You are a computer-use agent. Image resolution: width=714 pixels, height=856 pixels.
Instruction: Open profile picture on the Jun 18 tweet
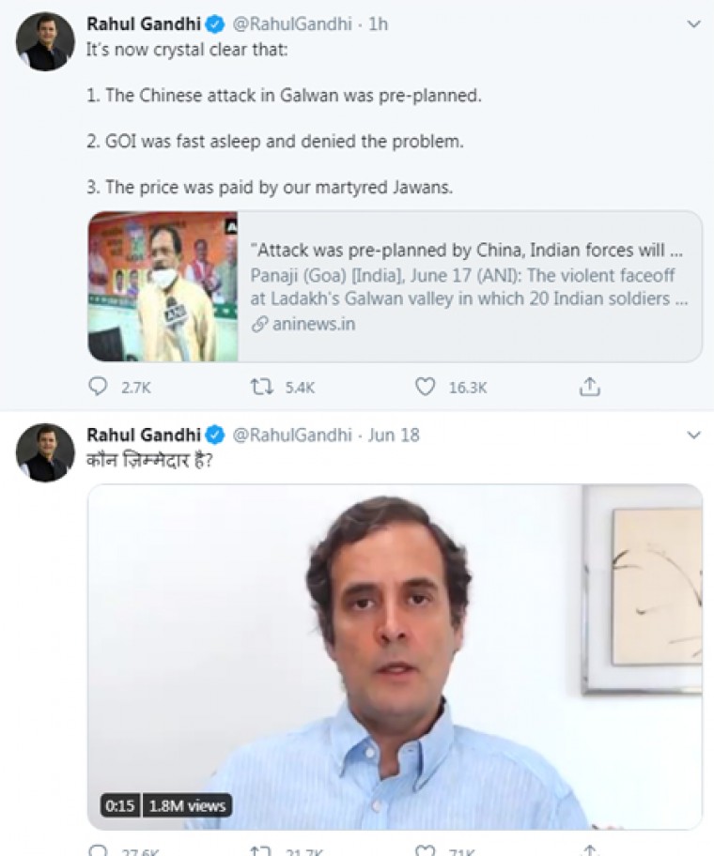(x=45, y=452)
